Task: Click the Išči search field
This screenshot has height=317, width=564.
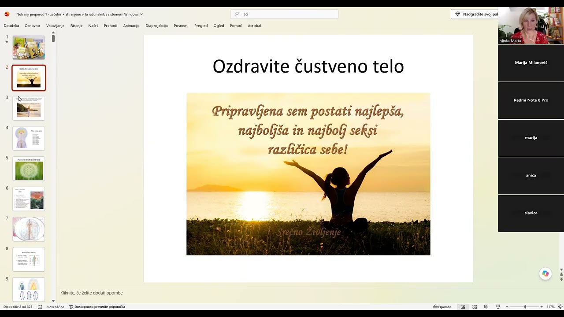Action: tap(284, 14)
